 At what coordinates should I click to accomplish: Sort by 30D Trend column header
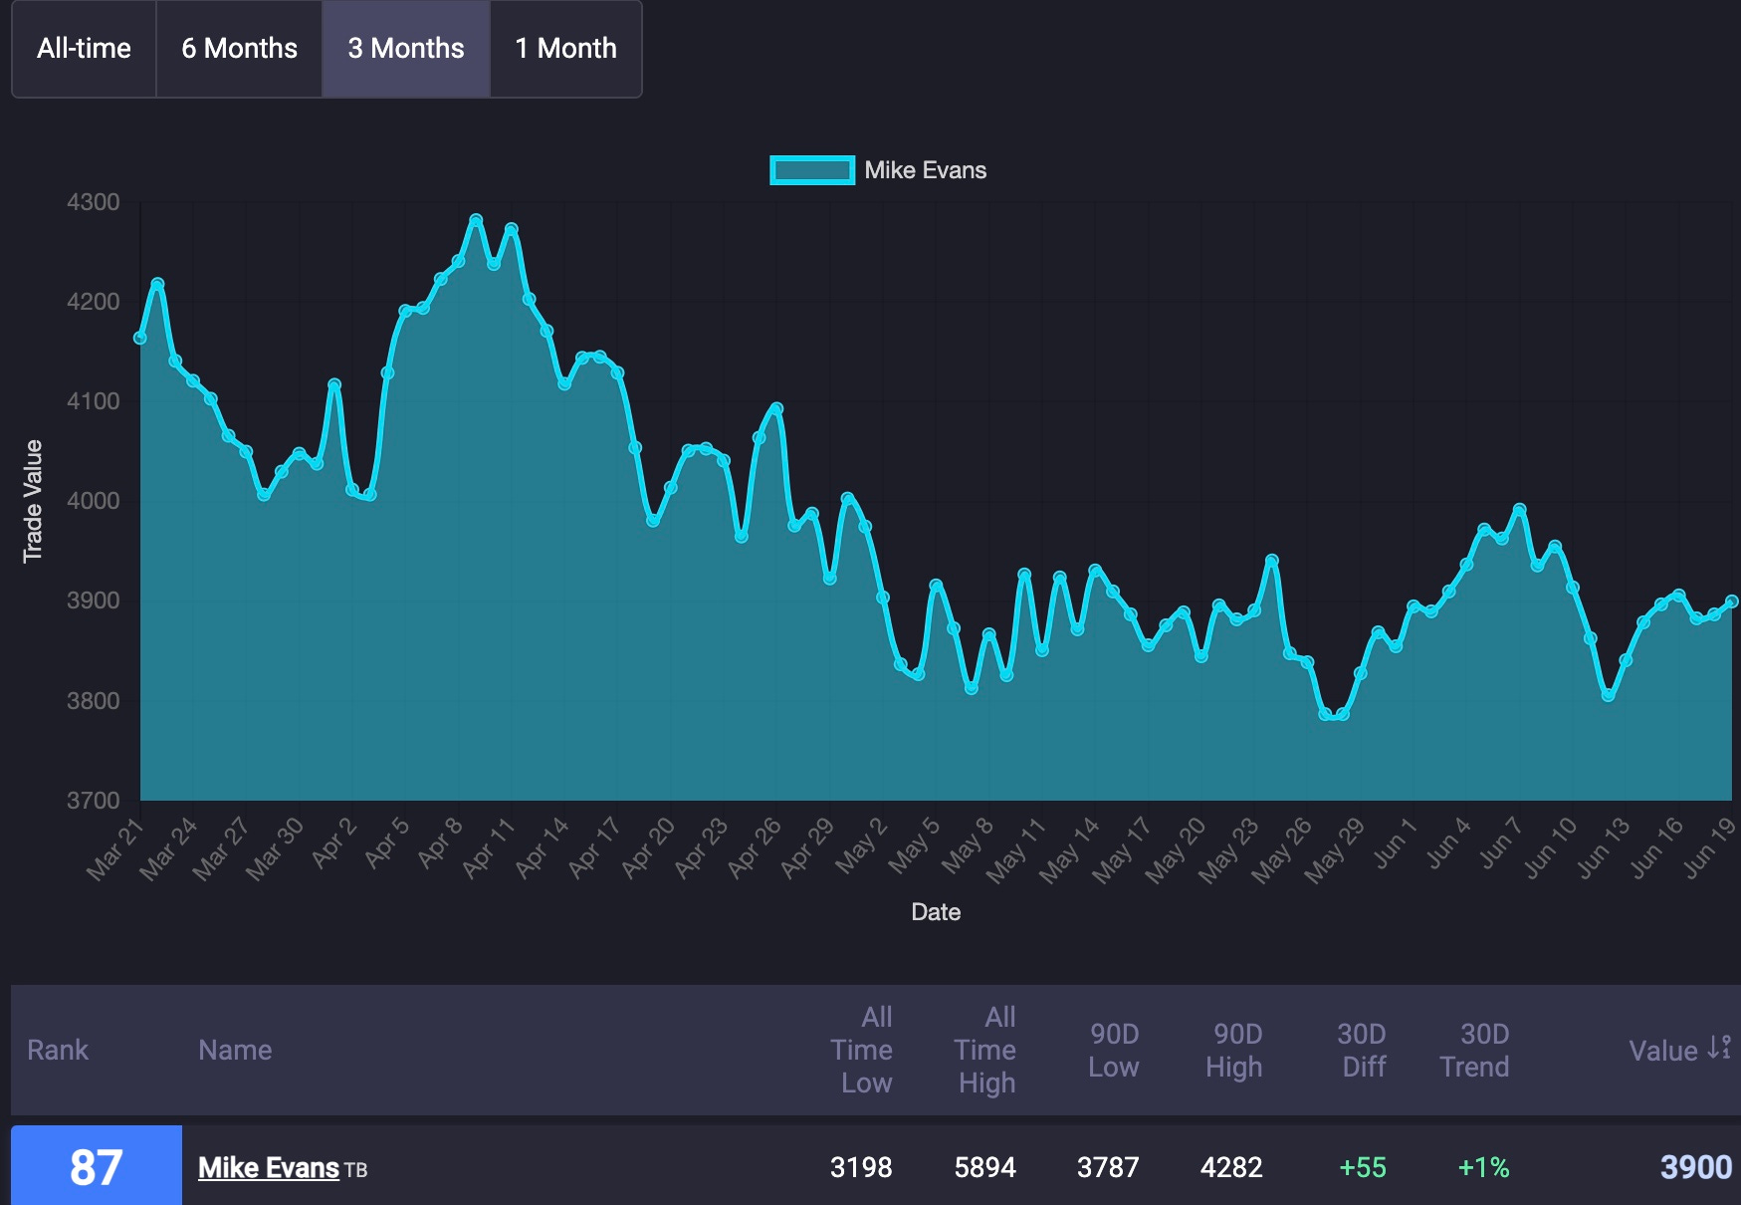click(x=1475, y=1050)
